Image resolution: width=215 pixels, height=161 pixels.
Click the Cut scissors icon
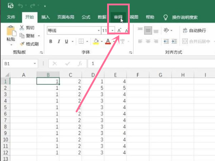click(22, 28)
